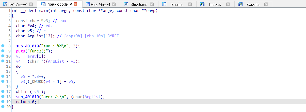Screen dimensions: 306x112
Task: Click the Imports tab icon
Action: click(202, 4)
